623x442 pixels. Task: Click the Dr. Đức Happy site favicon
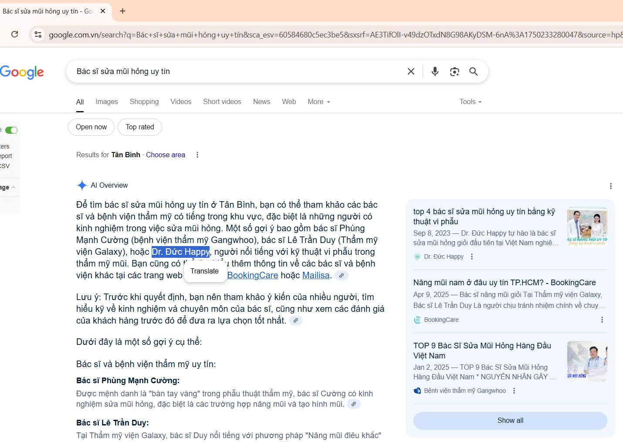pyautogui.click(x=417, y=257)
